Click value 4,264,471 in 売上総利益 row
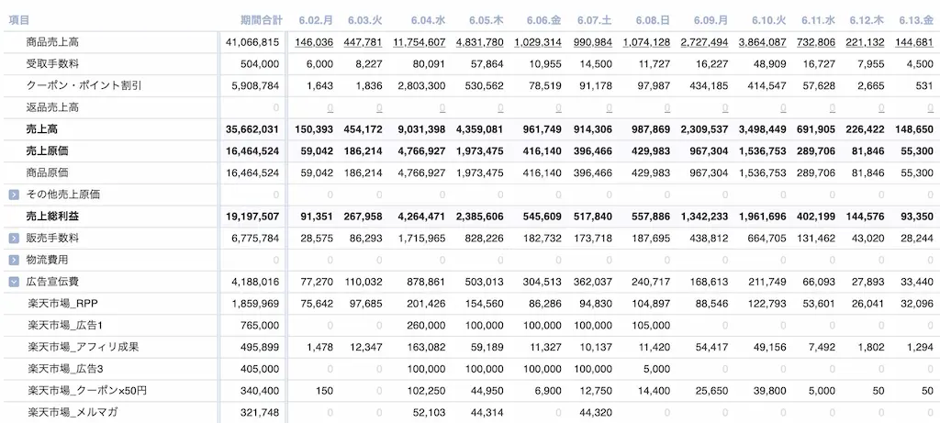The height and width of the screenshot is (423, 940). [x=421, y=217]
